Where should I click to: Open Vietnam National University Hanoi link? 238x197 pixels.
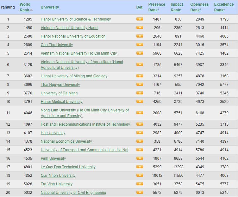pyautogui.click(x=69, y=28)
